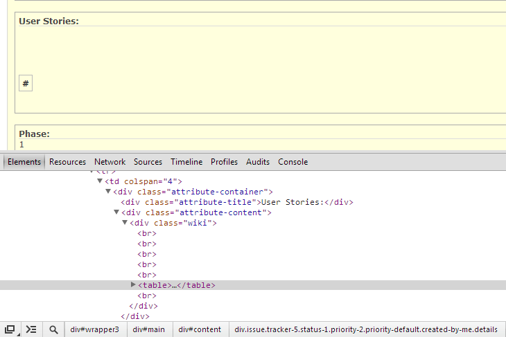Click the # cell under User Stories
This screenshot has width=506, height=337.
pyautogui.click(x=26, y=84)
